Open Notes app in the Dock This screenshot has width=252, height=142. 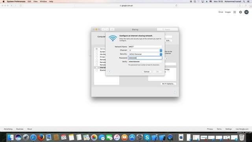71,137
